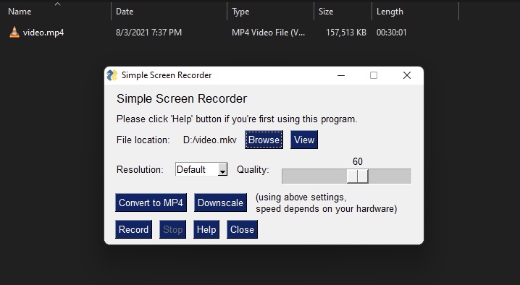
Task: Sort files by the Type column header
Action: tap(240, 12)
